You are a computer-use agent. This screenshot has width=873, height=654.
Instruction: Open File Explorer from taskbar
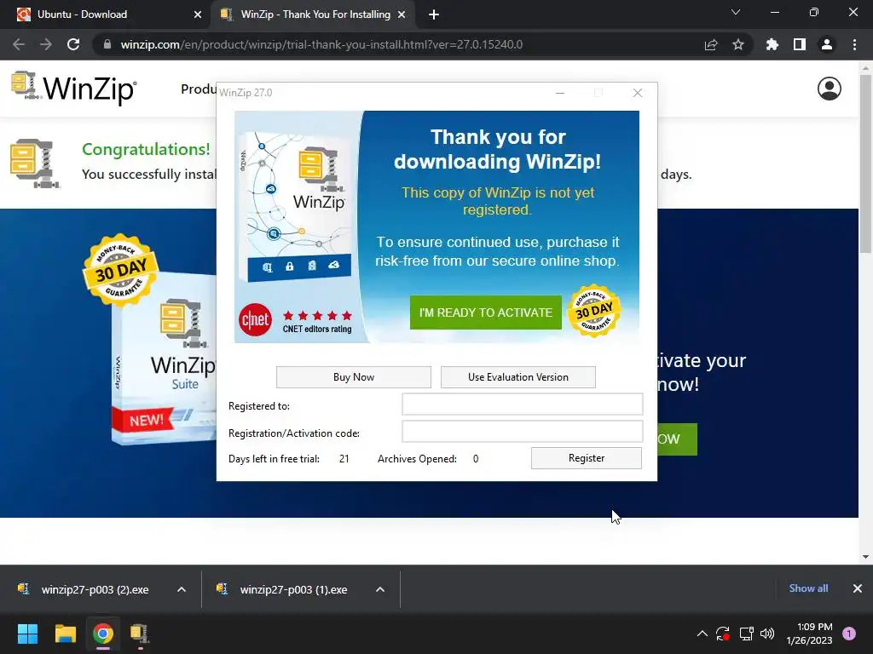65,634
